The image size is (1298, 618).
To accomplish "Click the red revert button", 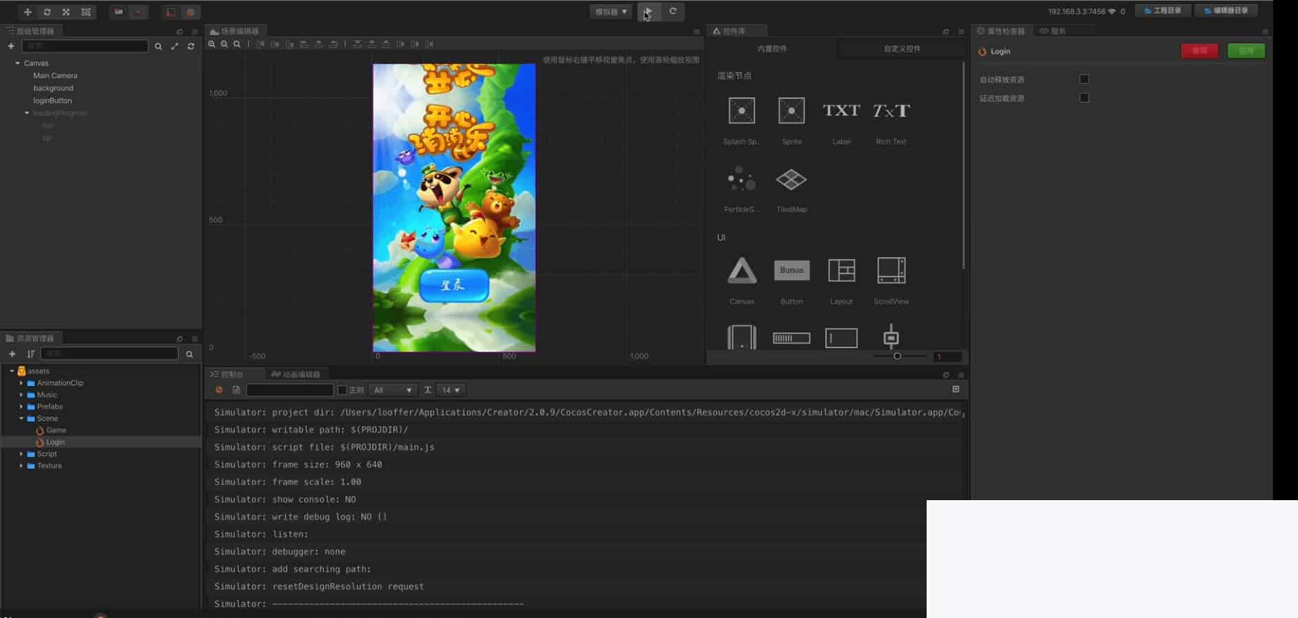I will click(x=1199, y=51).
